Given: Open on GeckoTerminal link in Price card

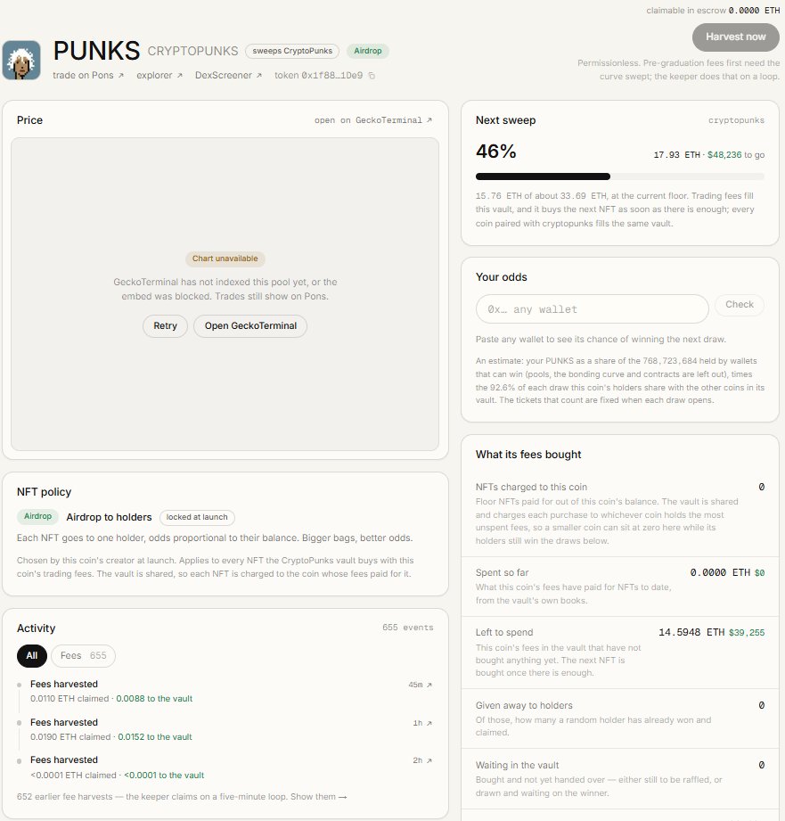Looking at the screenshot, I should click(x=373, y=120).
